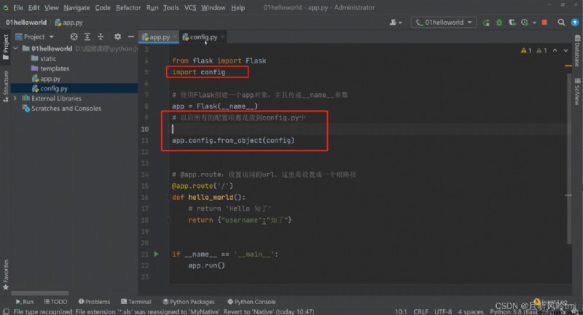Open the Help menu

(238, 7)
